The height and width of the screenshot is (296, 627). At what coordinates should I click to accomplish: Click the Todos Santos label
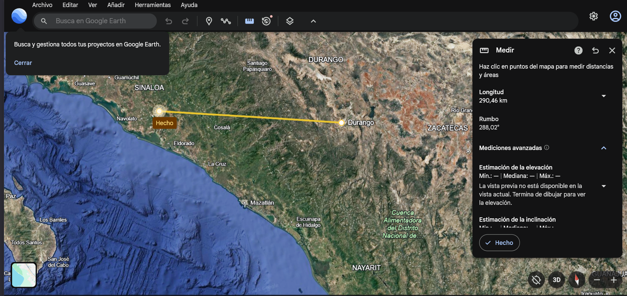click(27, 243)
